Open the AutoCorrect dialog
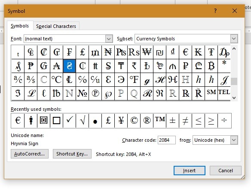This screenshot has width=251, height=189. click(30, 154)
